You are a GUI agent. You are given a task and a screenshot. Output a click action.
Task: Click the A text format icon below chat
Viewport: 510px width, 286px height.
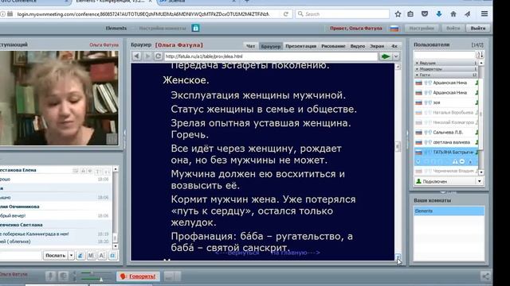[x=102, y=256]
